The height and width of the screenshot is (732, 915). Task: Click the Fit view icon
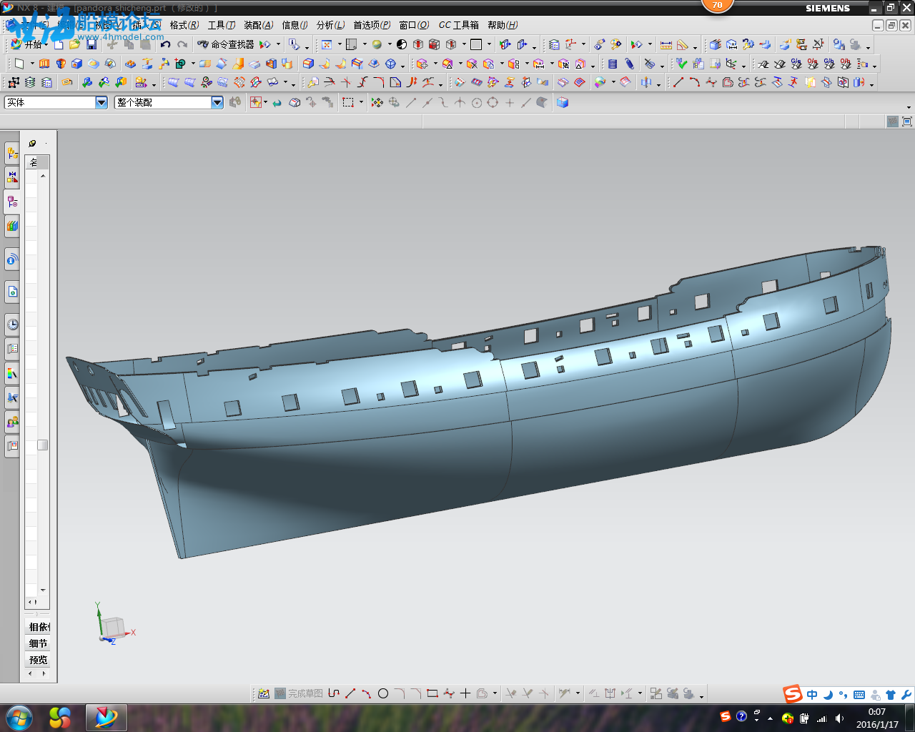coord(327,44)
